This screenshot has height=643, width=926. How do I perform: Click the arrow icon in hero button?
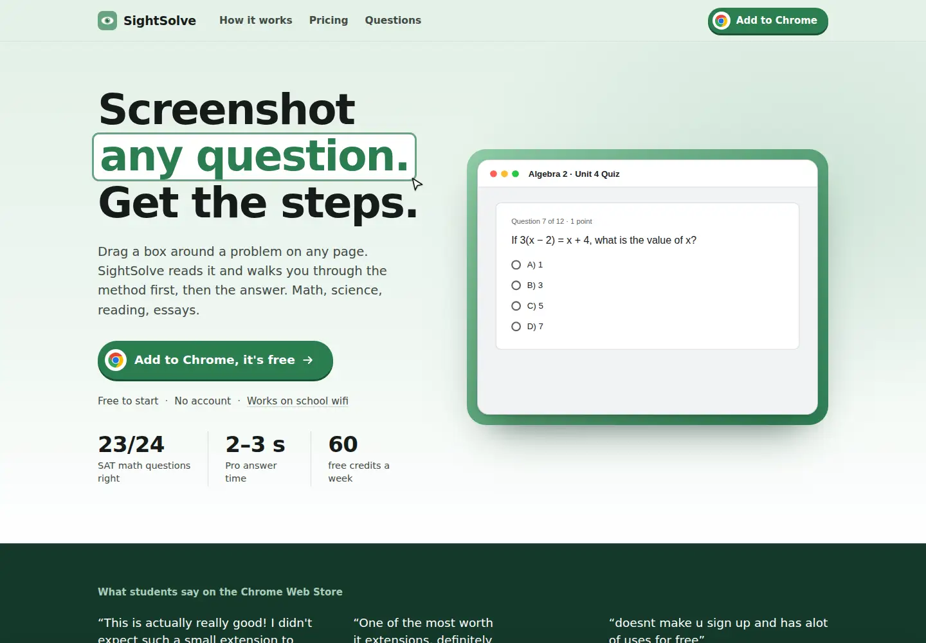click(308, 360)
